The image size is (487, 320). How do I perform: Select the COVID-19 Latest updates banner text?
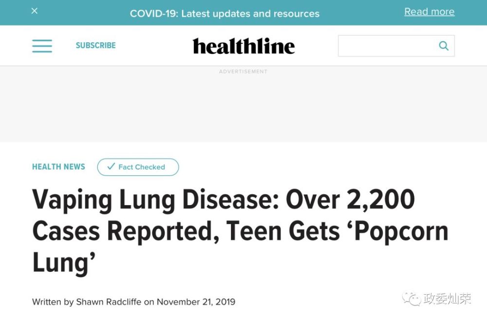pos(225,14)
